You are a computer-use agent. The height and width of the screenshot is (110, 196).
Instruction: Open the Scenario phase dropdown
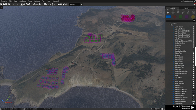pos(76,4)
